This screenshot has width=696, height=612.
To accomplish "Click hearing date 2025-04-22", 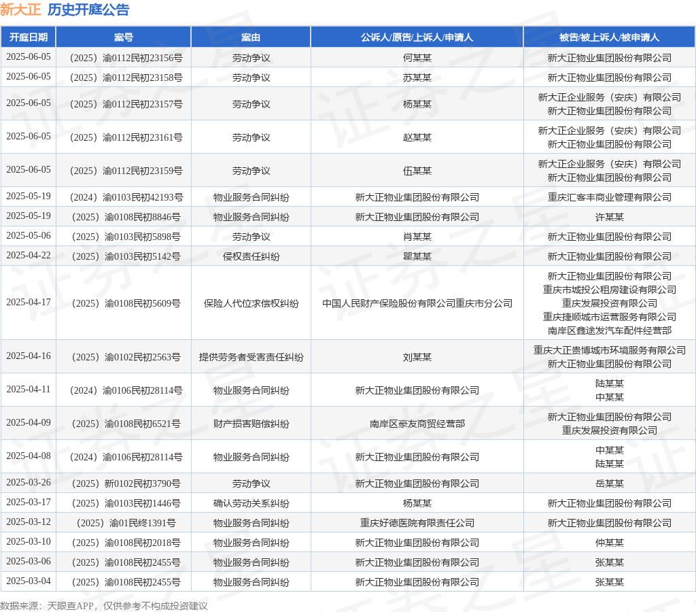I will tap(29, 255).
